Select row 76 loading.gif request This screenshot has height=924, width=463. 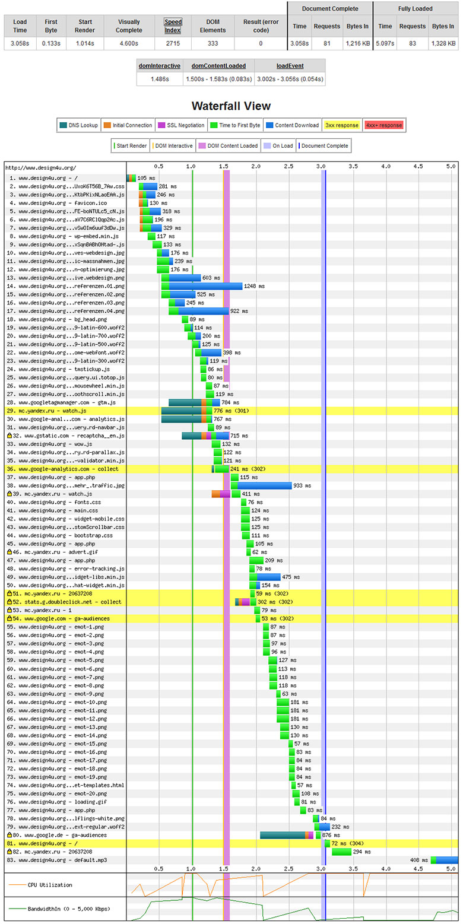coord(57,802)
